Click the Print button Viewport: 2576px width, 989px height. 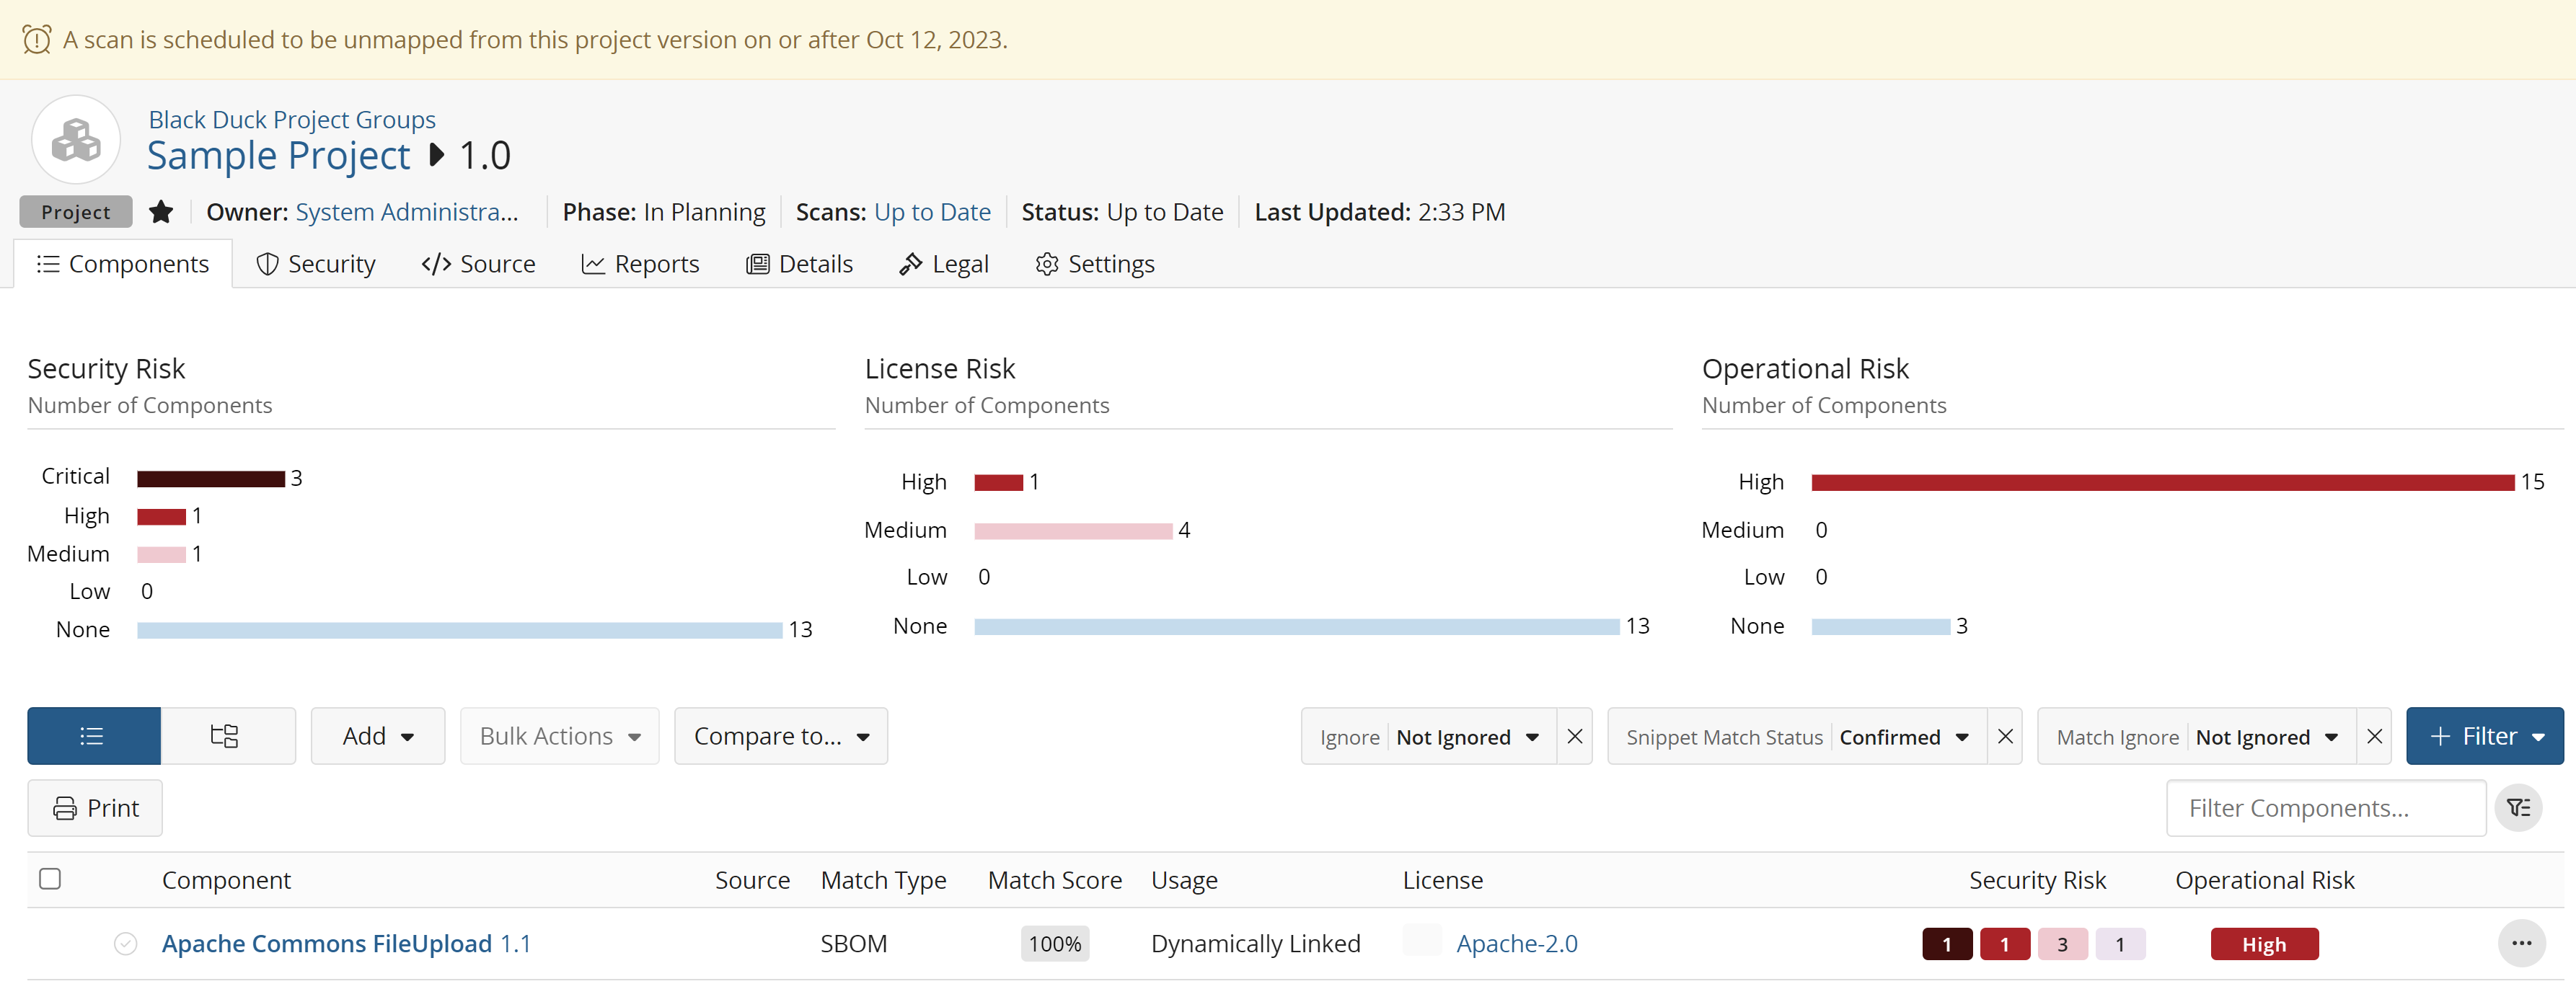coord(95,808)
